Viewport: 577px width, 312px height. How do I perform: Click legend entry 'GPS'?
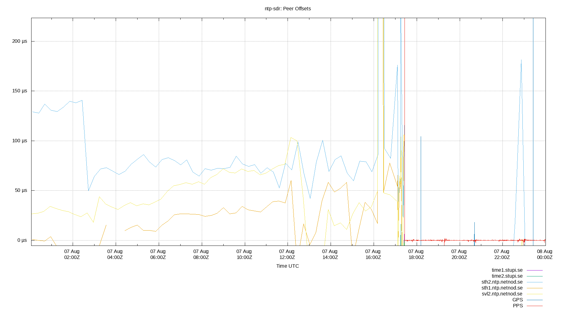click(517, 300)
